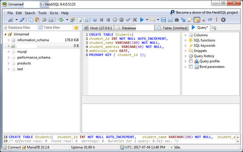Go to first row icon

(102, 20)
